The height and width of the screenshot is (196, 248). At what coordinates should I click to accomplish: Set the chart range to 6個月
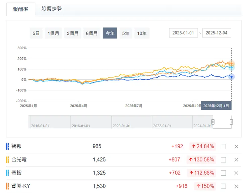pyautogui.click(x=92, y=33)
